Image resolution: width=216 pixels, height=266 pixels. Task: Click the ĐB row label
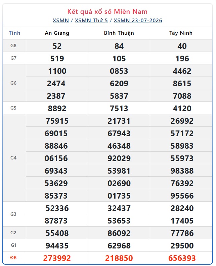click(x=13, y=258)
